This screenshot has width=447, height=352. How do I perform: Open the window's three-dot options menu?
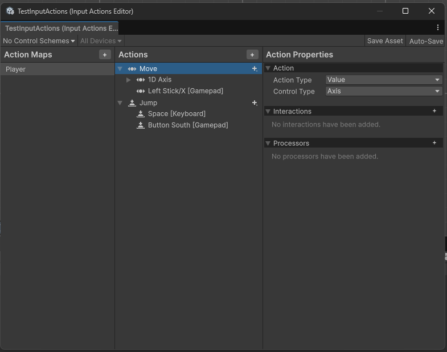point(437,27)
